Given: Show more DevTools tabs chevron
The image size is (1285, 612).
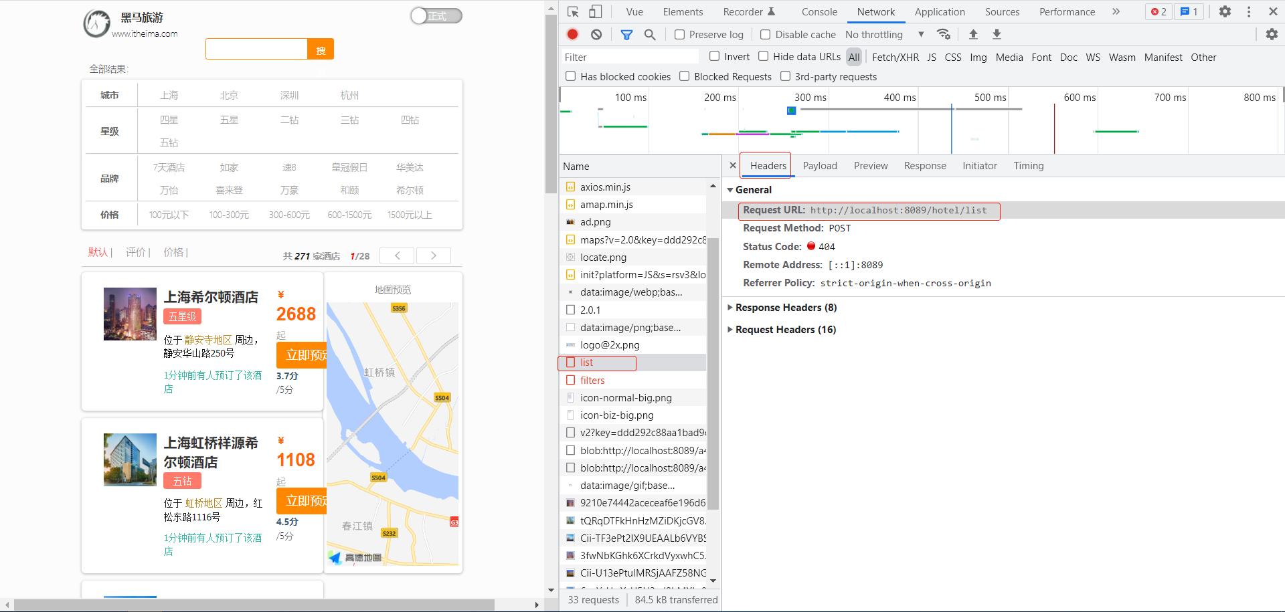Looking at the screenshot, I should click(x=1116, y=11).
